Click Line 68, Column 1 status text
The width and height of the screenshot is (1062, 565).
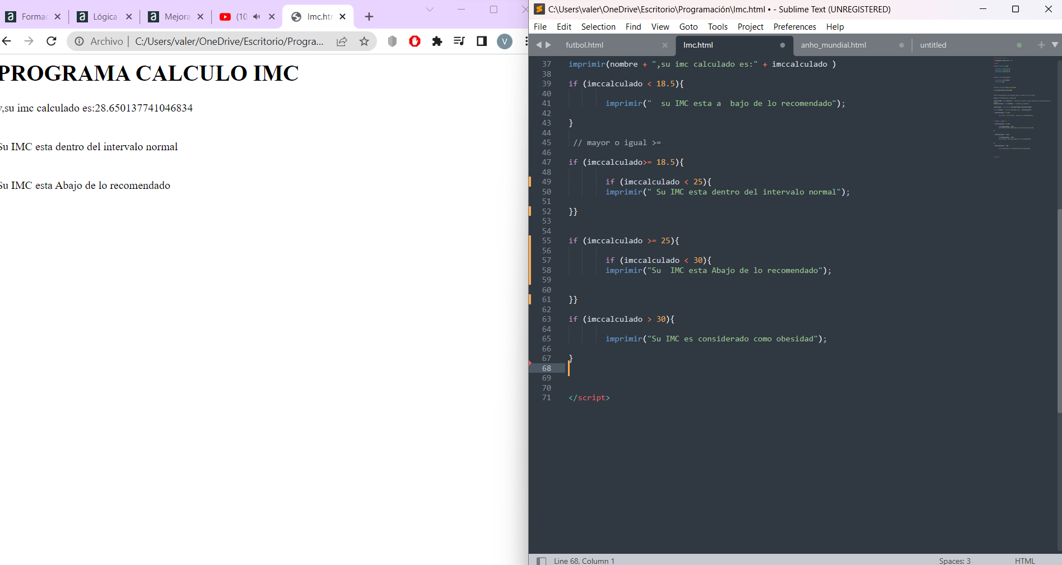tap(584, 561)
